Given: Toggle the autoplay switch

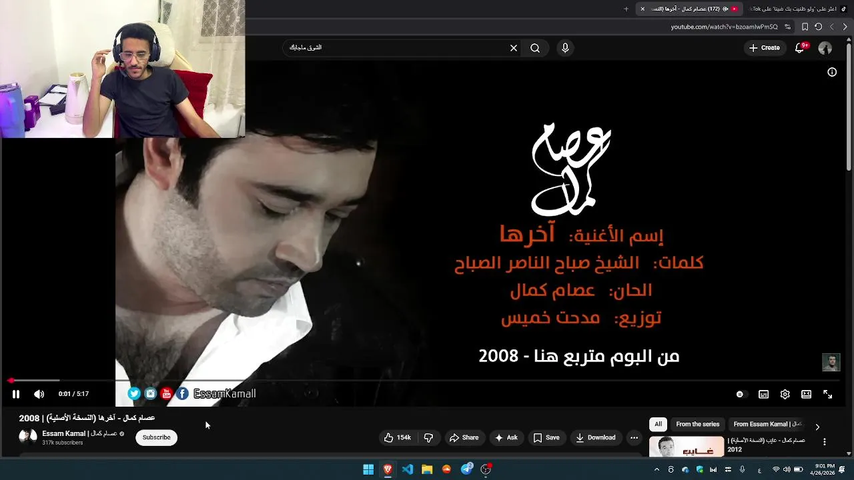Looking at the screenshot, I should click(741, 394).
